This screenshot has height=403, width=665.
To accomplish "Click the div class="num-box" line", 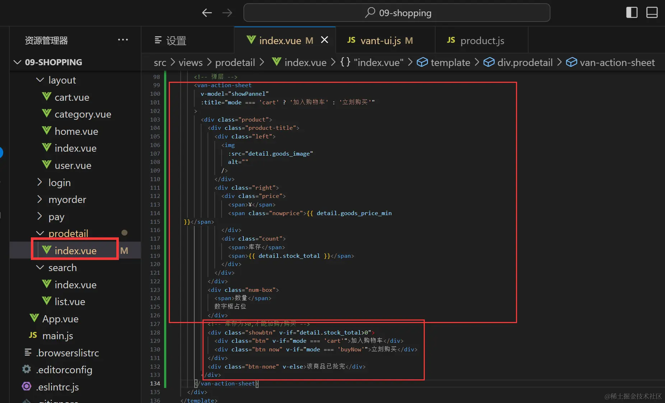I will (243, 290).
